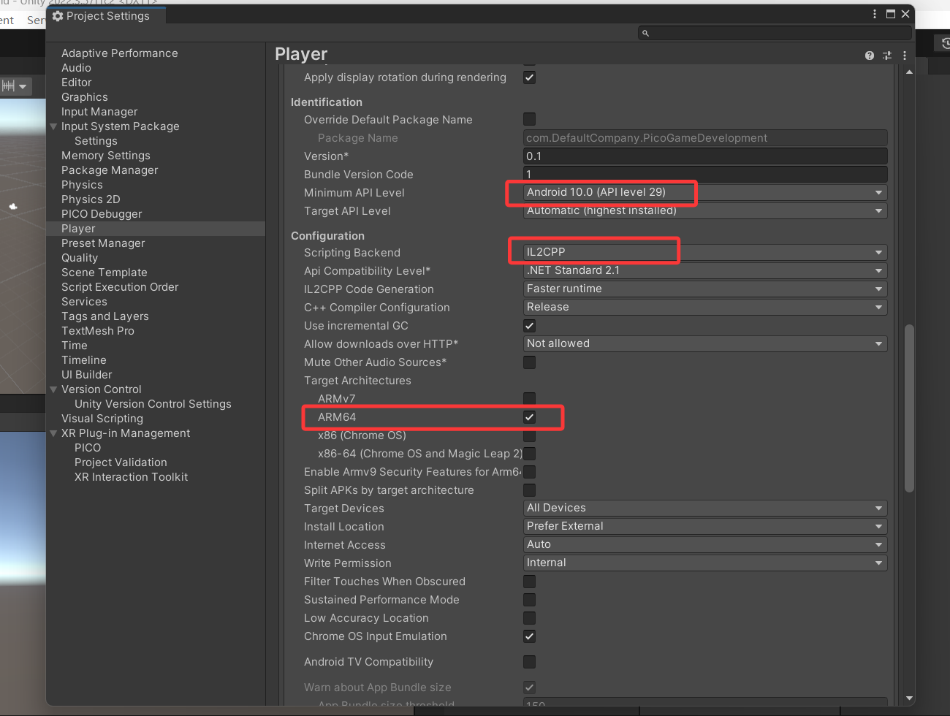Enable x86 (Chrome OS) architecture
This screenshot has height=716, width=950.
point(530,435)
